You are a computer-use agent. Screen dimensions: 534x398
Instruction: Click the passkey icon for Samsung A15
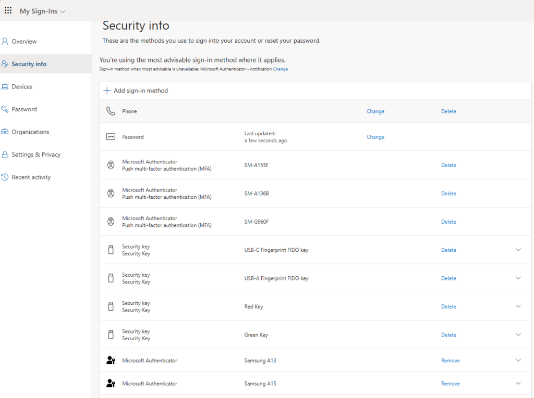pos(111,383)
